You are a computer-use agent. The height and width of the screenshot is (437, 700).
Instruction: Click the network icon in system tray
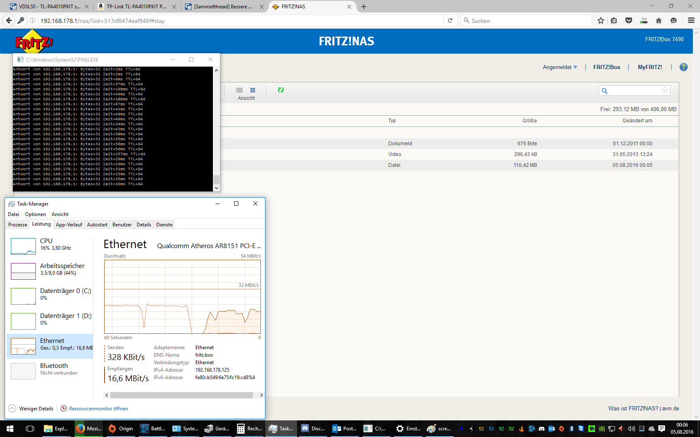[612, 428]
